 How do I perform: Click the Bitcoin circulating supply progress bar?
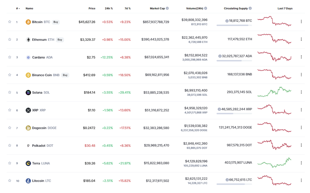click(234, 25)
